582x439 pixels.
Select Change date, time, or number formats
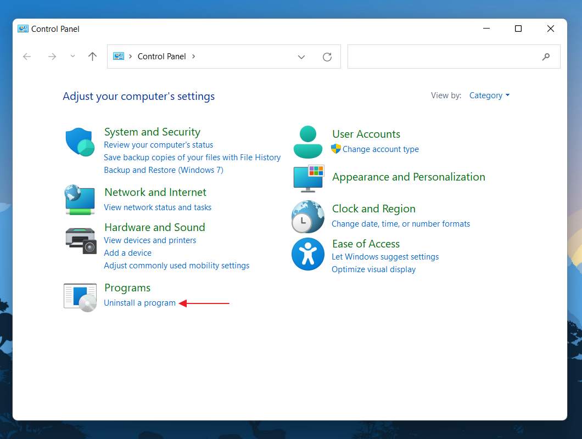(401, 224)
